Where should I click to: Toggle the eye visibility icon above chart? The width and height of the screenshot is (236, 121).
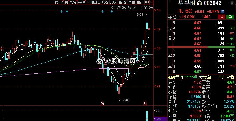tap(113, 7)
